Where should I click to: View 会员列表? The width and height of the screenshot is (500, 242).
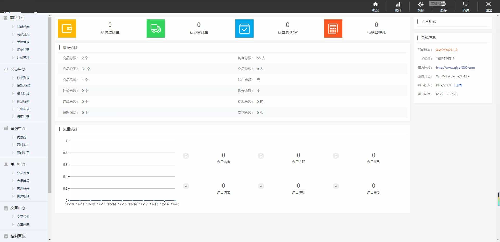coord(23,173)
